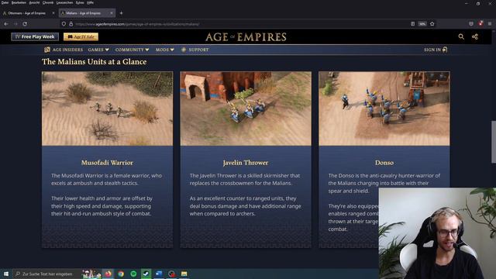The width and height of the screenshot is (496, 279).
Task: Open the Extras menu
Action: (80, 2)
